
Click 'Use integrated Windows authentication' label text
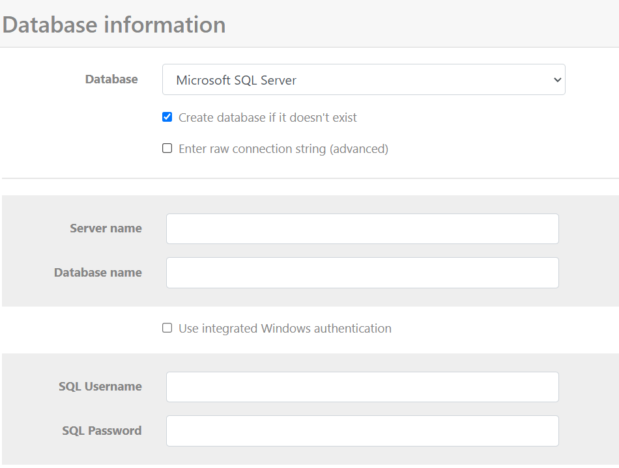click(285, 329)
